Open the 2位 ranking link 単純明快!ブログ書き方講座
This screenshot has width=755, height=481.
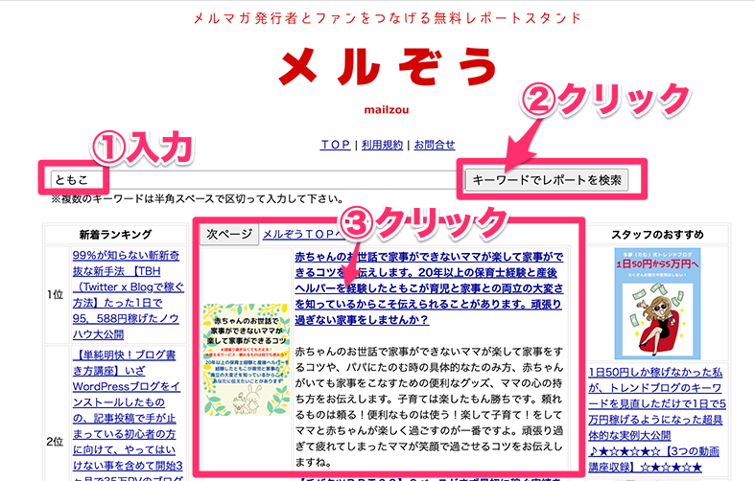129,417
